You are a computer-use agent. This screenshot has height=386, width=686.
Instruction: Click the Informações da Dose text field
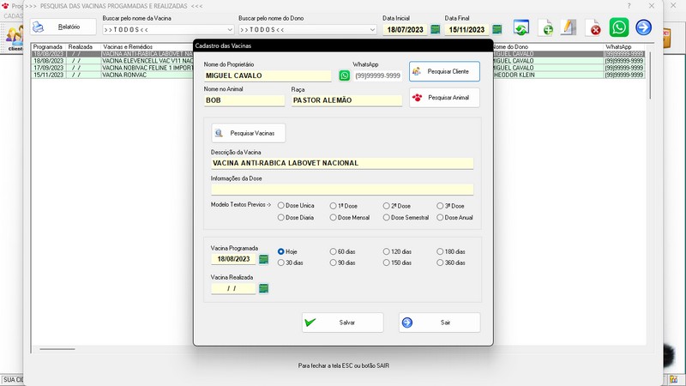341,190
